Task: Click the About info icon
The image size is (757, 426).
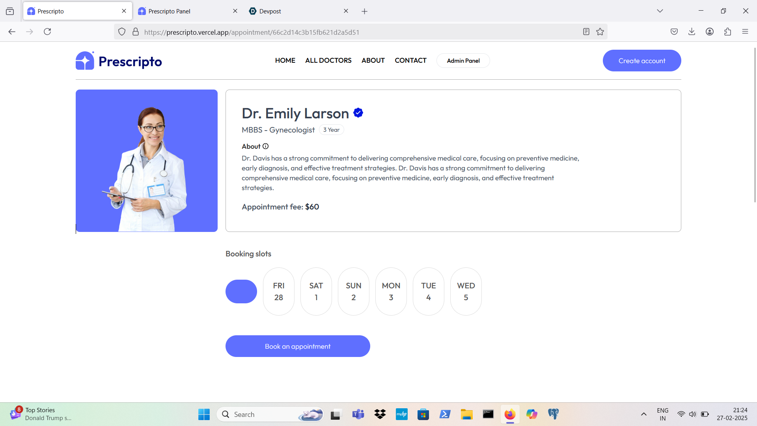Action: [266, 146]
